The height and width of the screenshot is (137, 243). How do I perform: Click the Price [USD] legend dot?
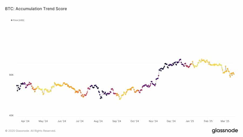[12, 20]
